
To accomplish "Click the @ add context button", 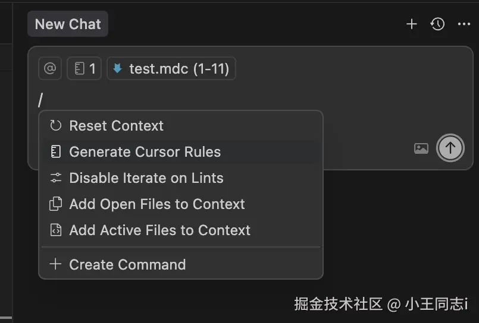I will pyautogui.click(x=50, y=69).
